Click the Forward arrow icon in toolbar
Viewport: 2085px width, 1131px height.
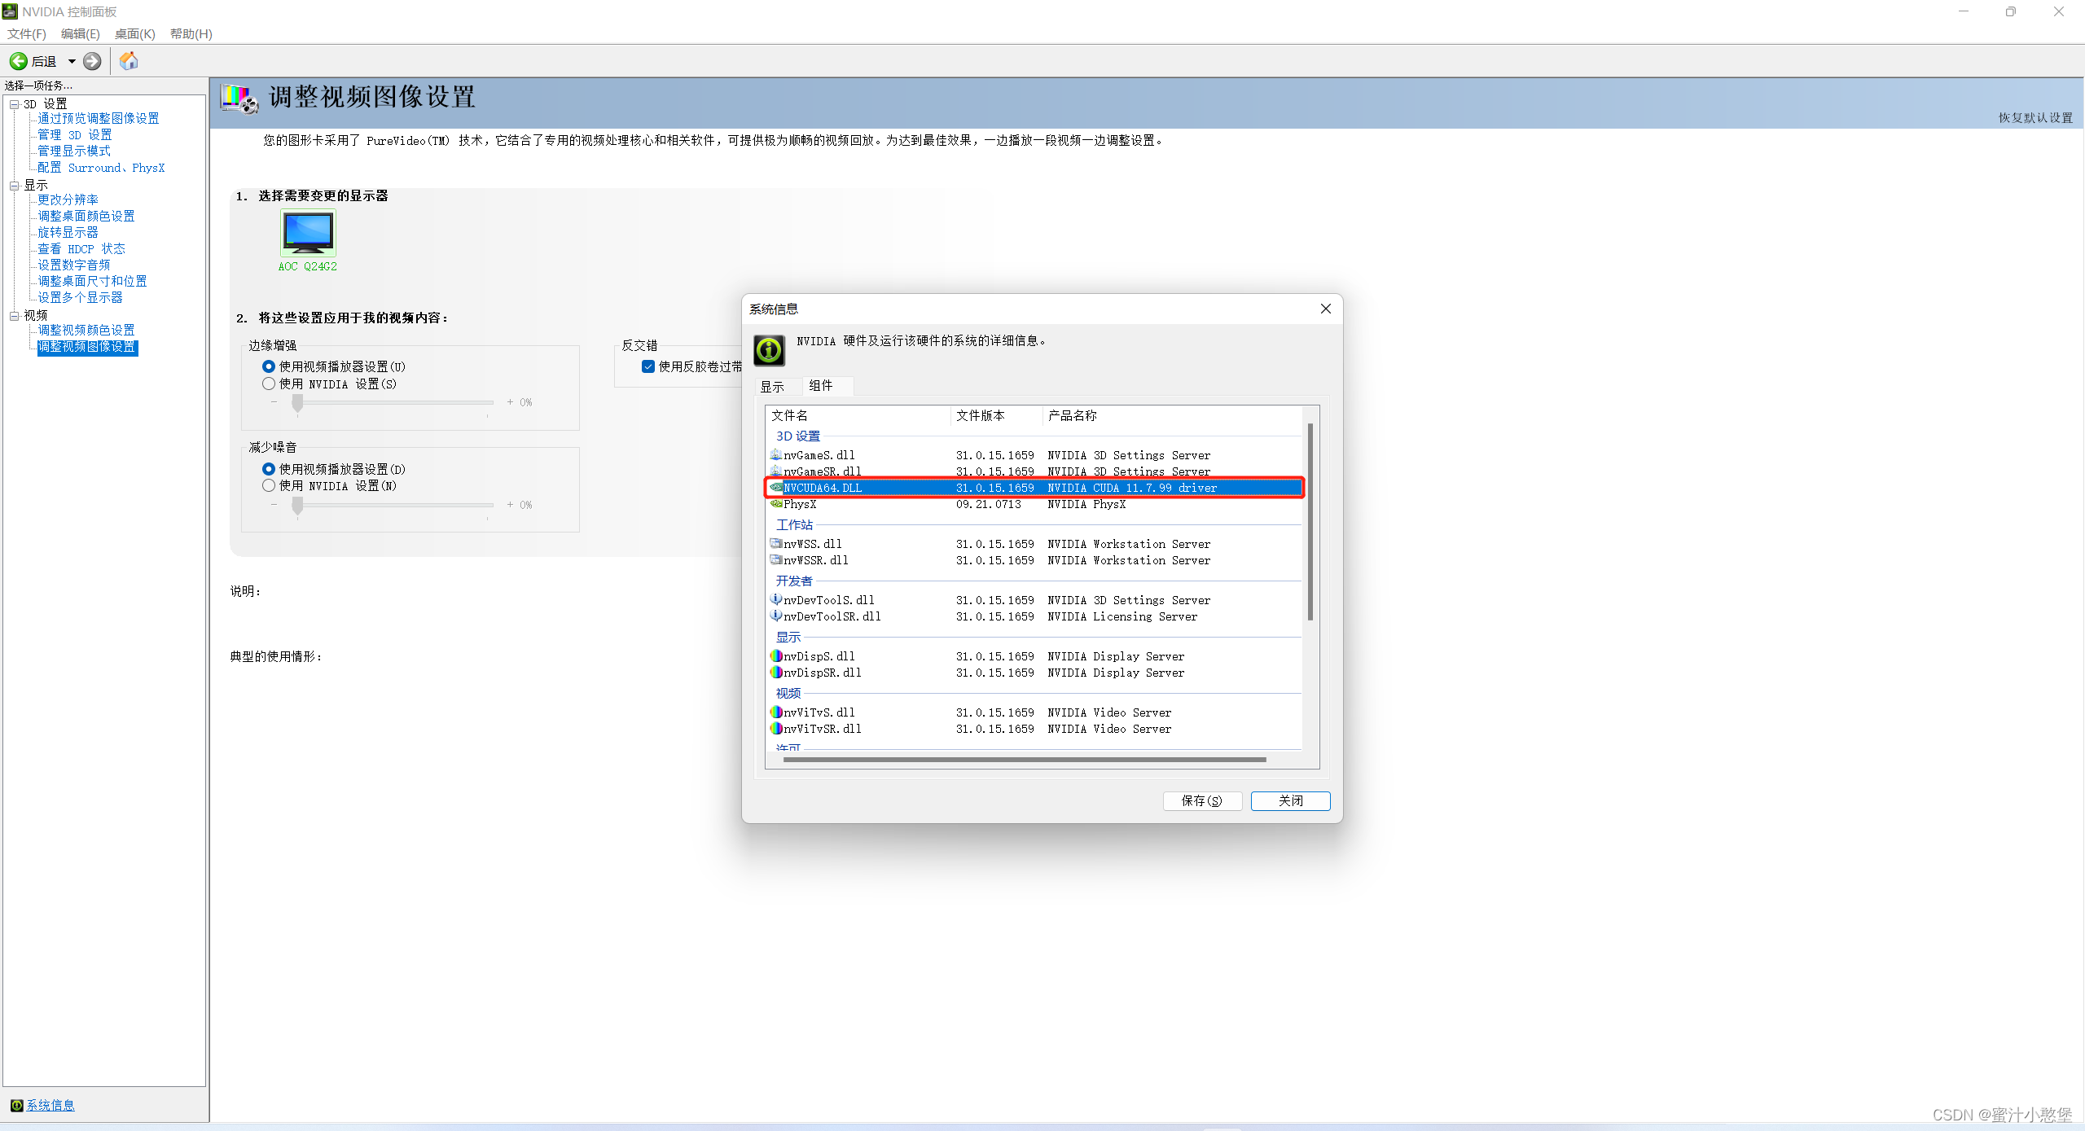pos(93,61)
